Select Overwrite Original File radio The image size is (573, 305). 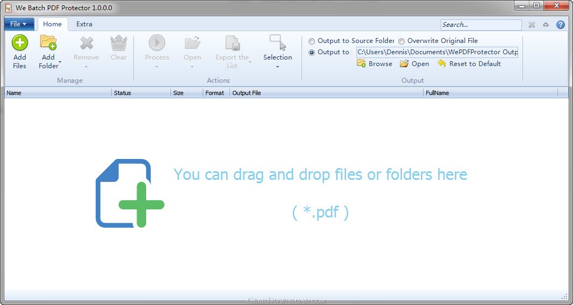(x=401, y=41)
